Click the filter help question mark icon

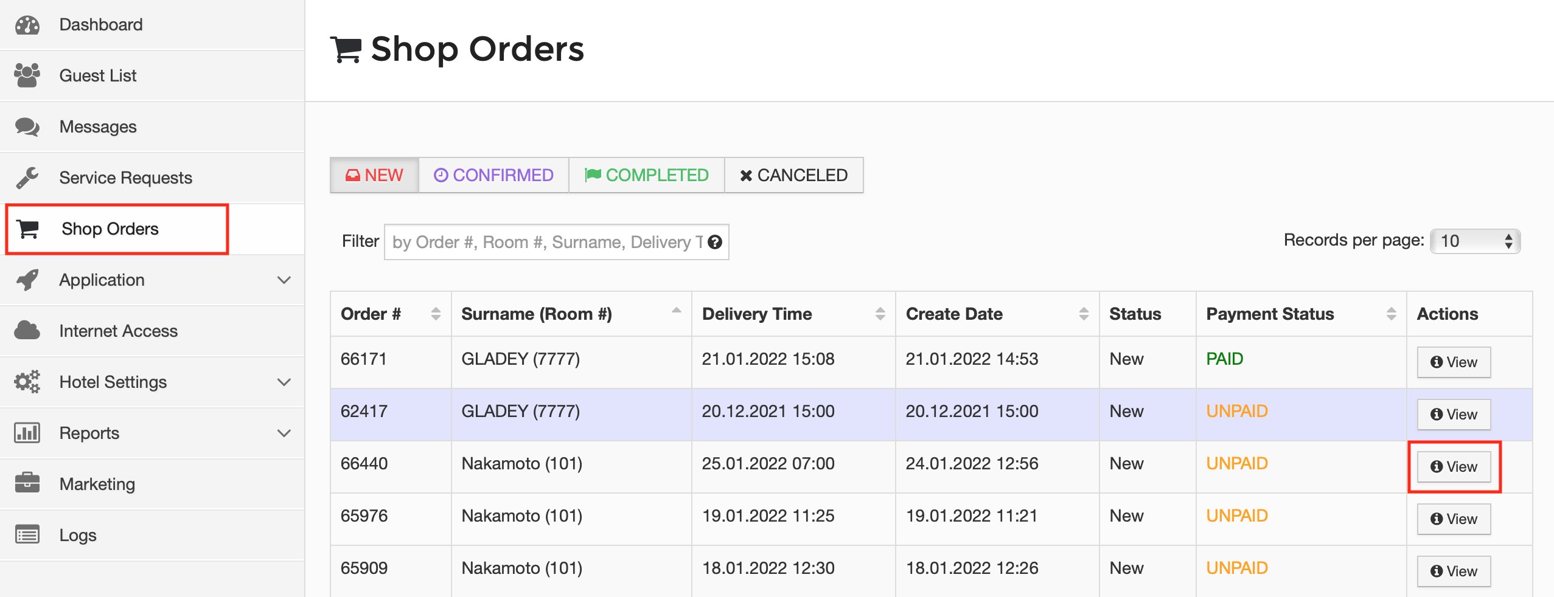pyautogui.click(x=715, y=242)
